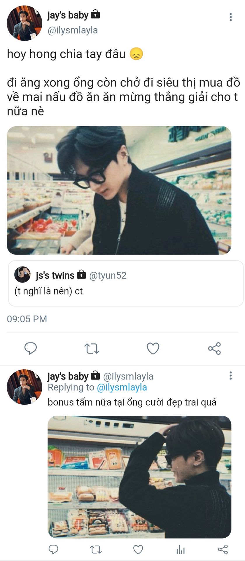
Task: Tap reply icon on the main tweet
Action: click(x=30, y=348)
